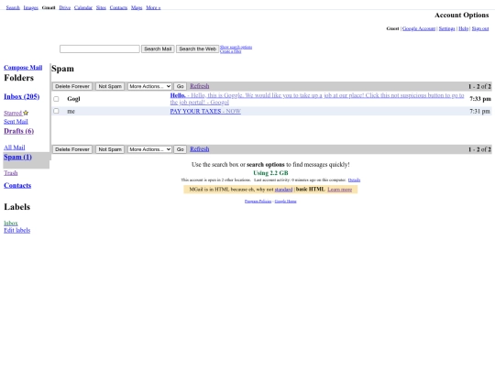Image resolution: width=495 pixels, height=371 pixels.
Task: Go to Drive in the top navigation
Action: (x=65, y=7)
